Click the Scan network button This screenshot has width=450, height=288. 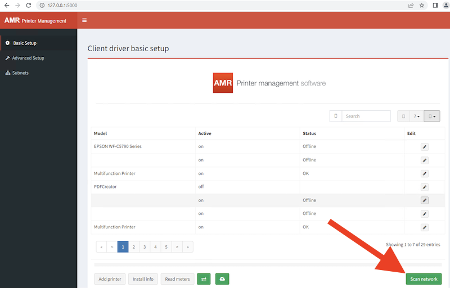(424, 279)
